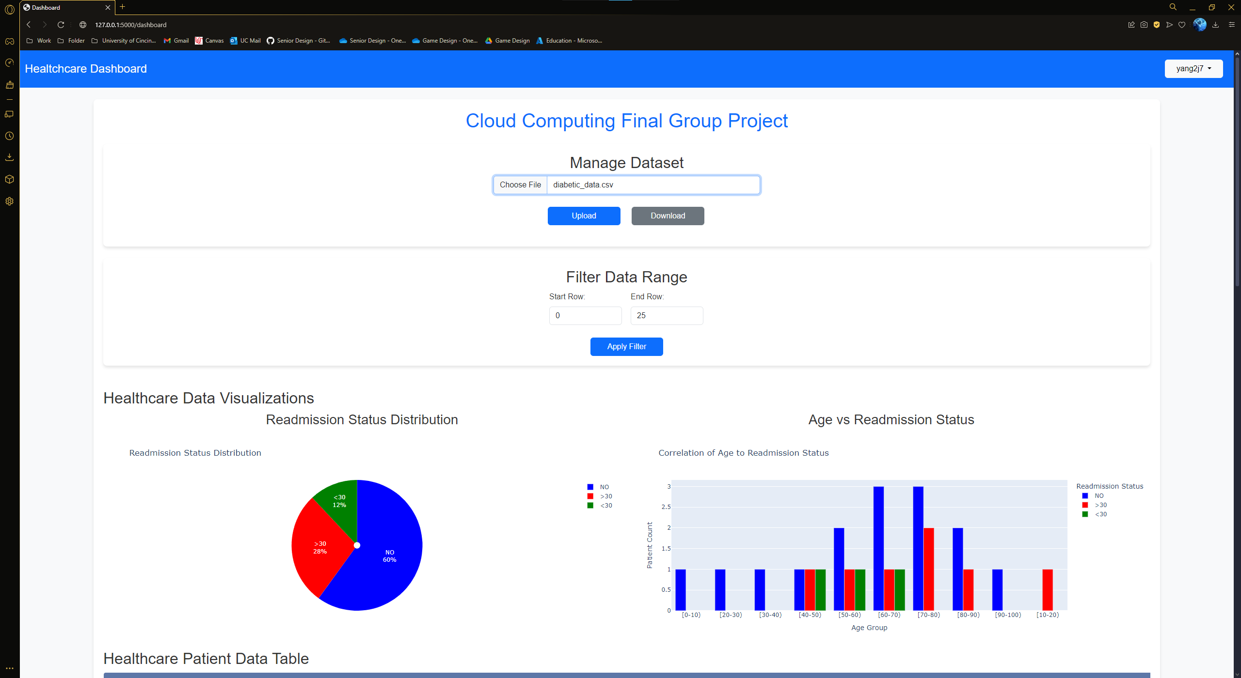
Task: Open Easy Setup sliders icon
Action: [x=1231, y=25]
